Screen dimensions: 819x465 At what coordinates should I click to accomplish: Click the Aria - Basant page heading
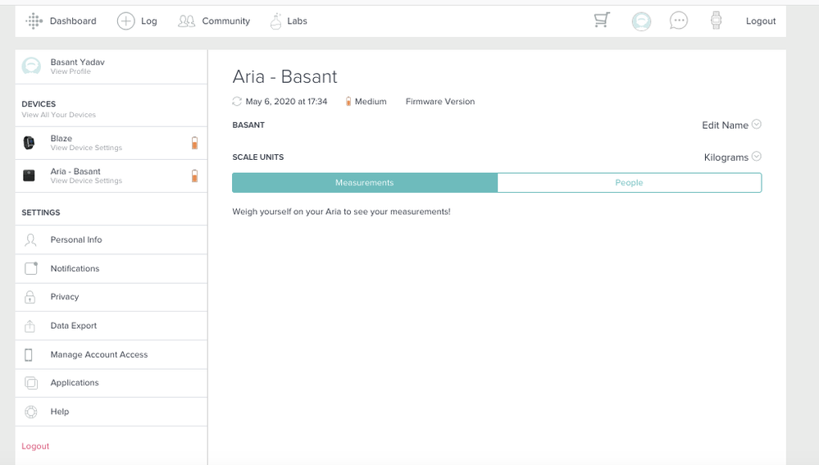click(x=284, y=77)
